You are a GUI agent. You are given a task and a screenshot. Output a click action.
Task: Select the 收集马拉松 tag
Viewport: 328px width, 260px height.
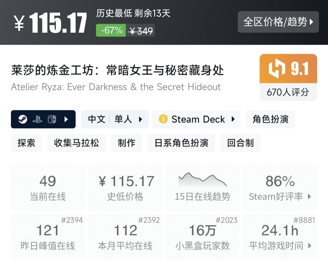(76, 143)
